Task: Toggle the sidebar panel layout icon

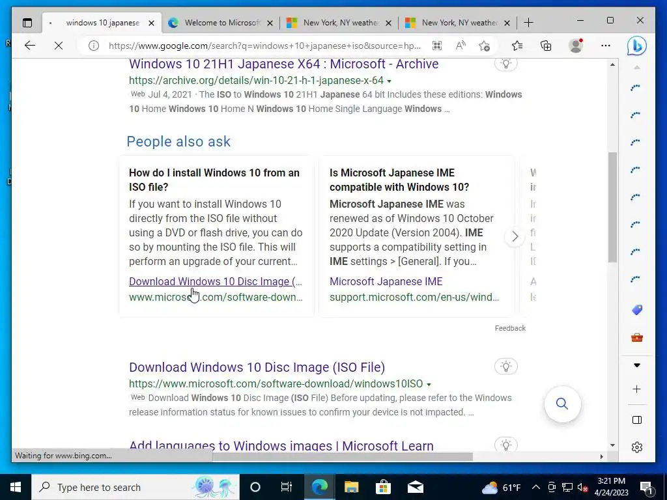Action: pyautogui.click(x=637, y=420)
